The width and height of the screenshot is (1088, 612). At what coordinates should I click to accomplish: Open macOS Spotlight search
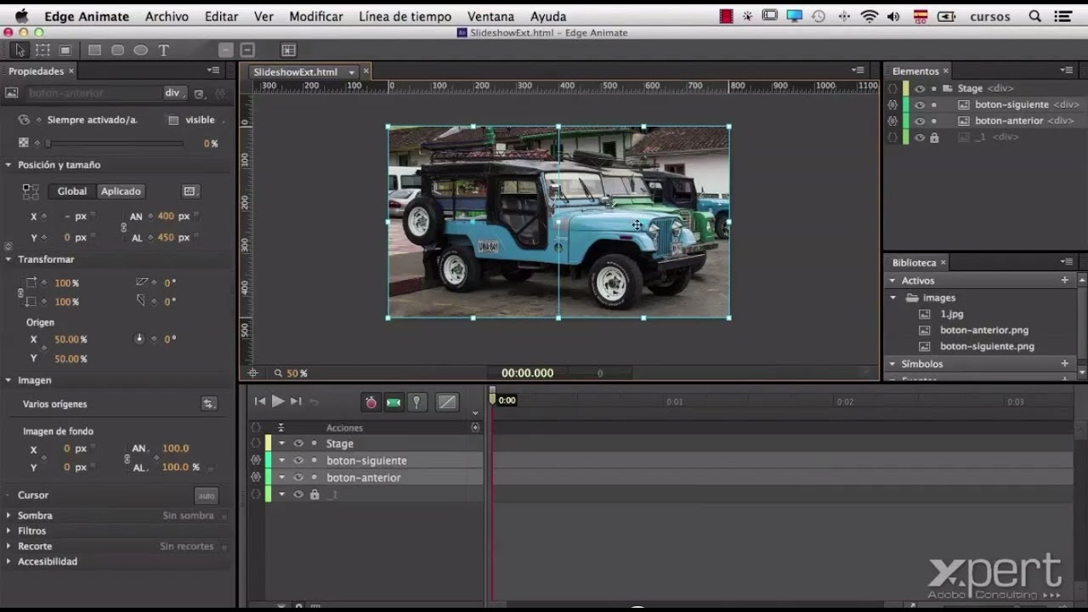click(x=1034, y=16)
